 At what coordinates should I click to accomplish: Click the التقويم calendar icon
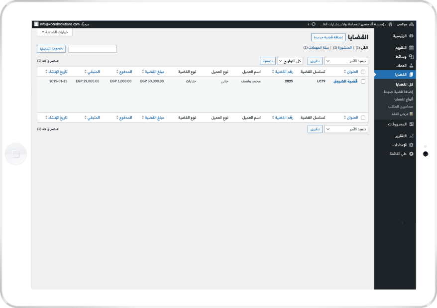[411, 48]
